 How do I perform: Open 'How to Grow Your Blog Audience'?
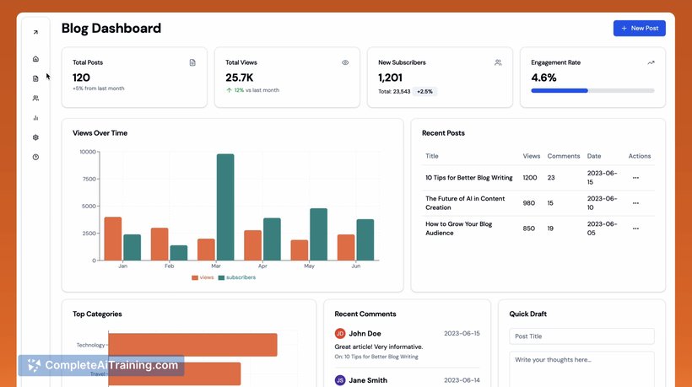click(458, 228)
